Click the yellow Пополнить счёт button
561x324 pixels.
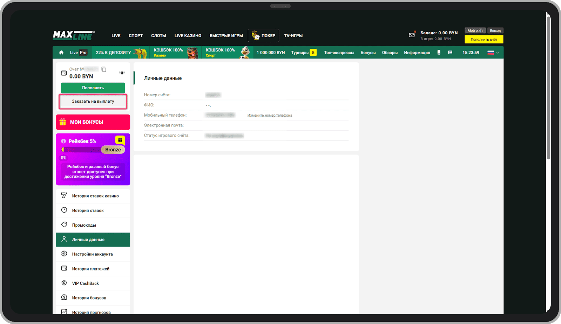[x=484, y=40]
